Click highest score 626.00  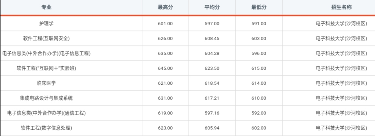(x=165, y=39)
